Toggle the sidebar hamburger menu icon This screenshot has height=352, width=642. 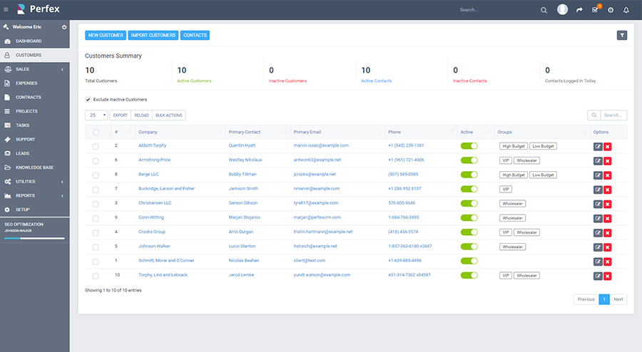tap(6, 10)
